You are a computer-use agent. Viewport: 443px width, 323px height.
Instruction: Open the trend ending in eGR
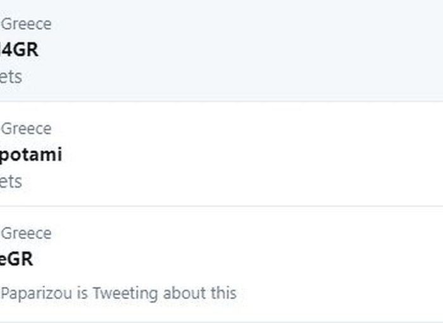16,259
